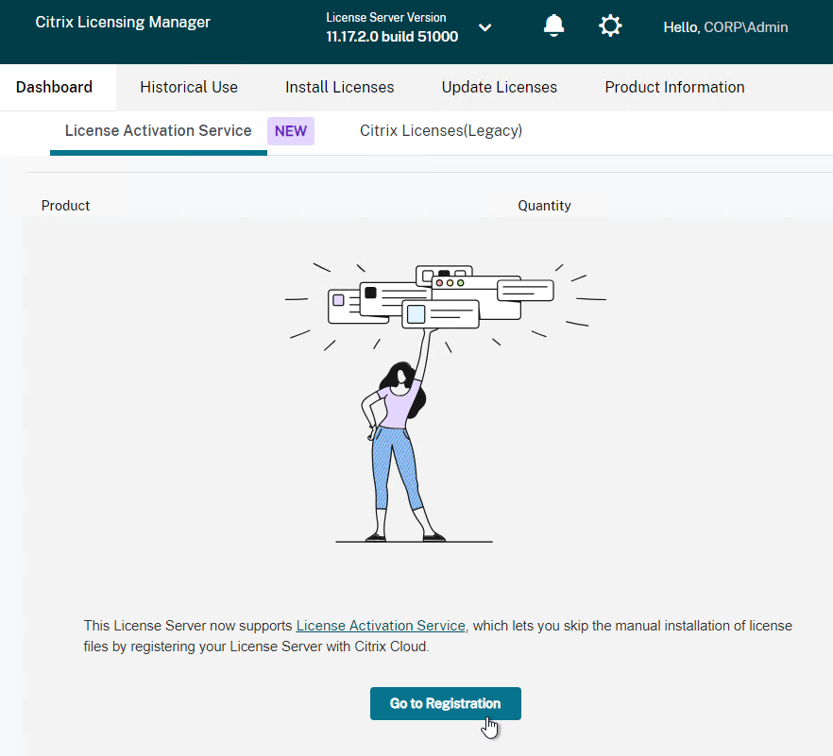Viewport: 833px width, 756px height.
Task: Open the Historical Use tab
Action: tap(189, 87)
